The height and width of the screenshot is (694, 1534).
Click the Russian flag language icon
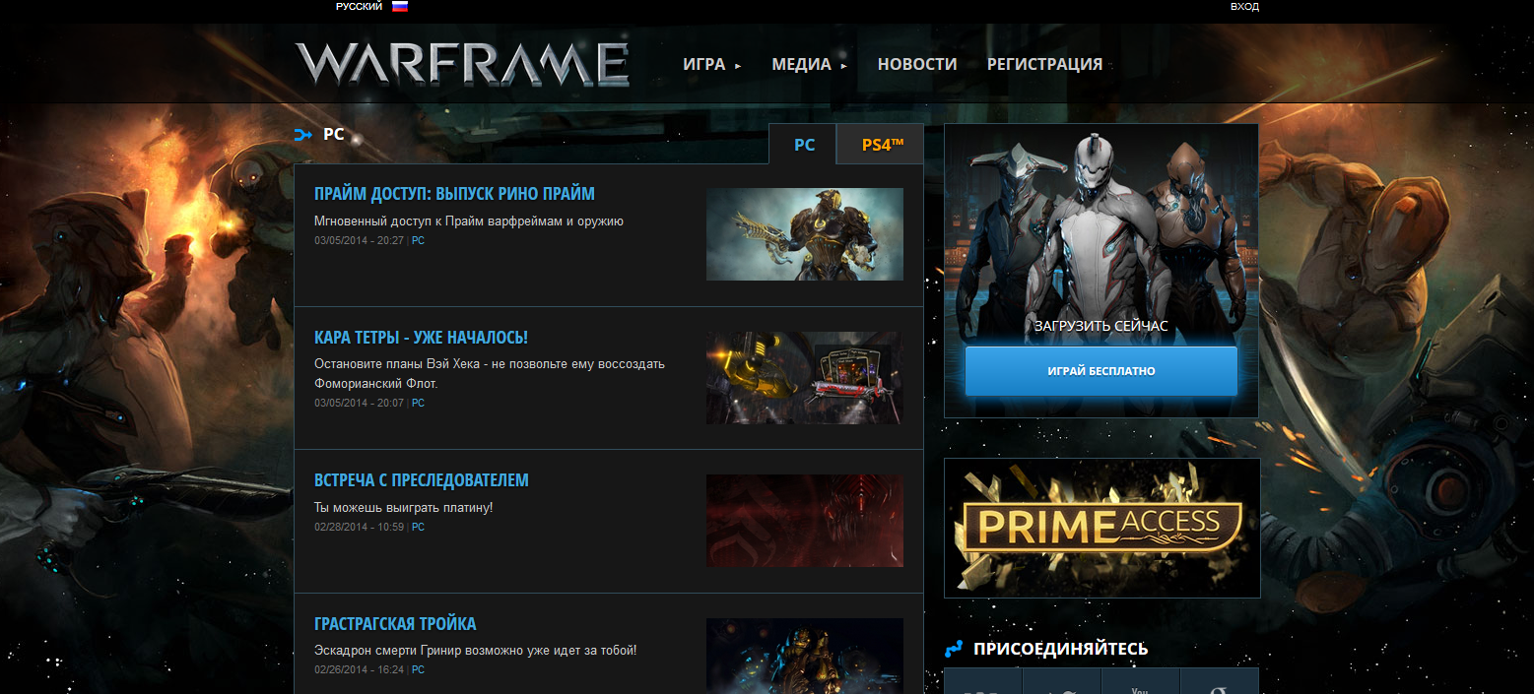point(399,6)
